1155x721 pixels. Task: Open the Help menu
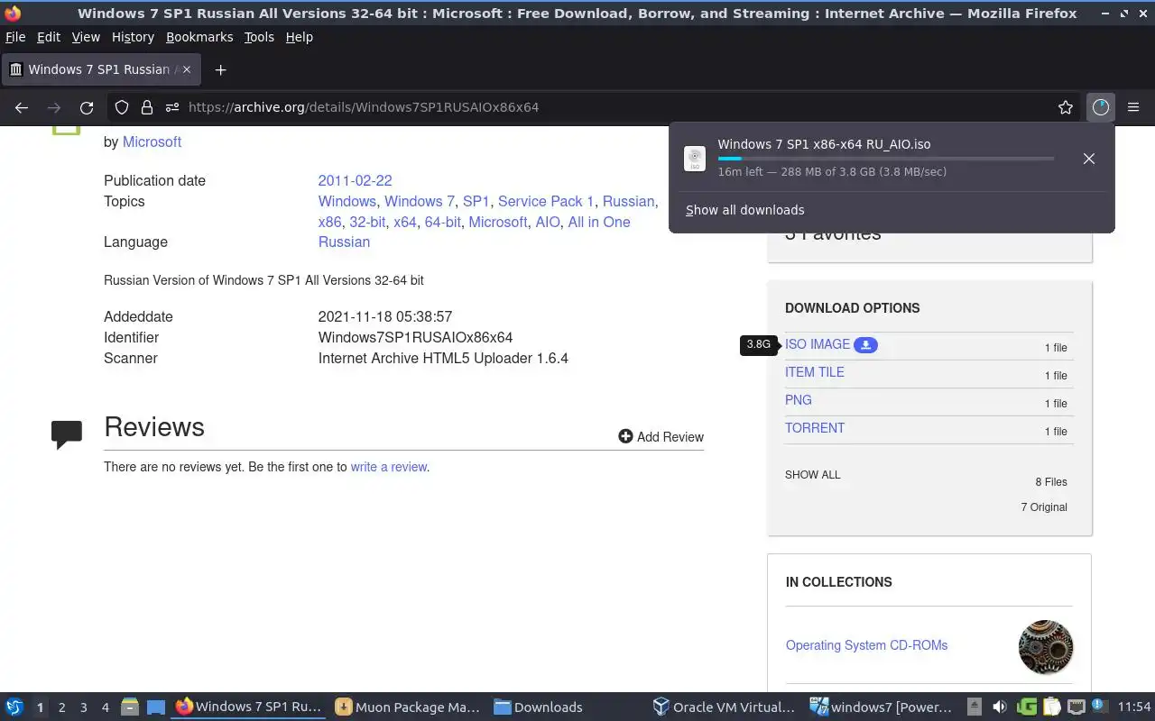tap(299, 37)
